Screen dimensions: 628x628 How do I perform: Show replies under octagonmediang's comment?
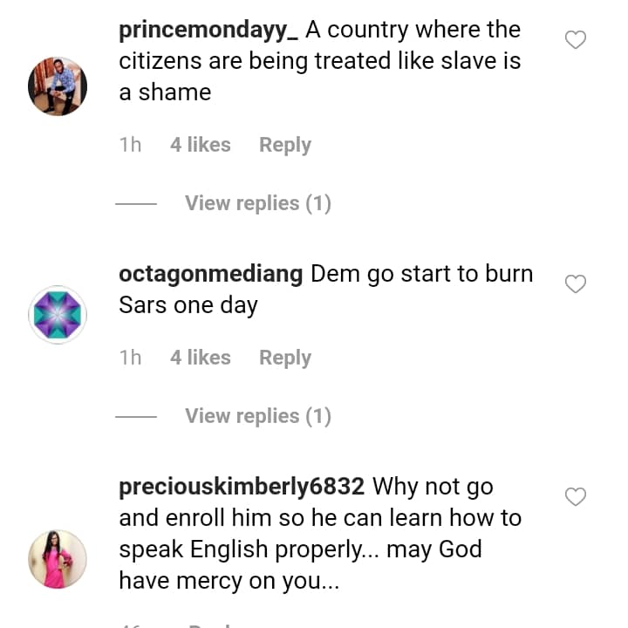click(x=258, y=416)
